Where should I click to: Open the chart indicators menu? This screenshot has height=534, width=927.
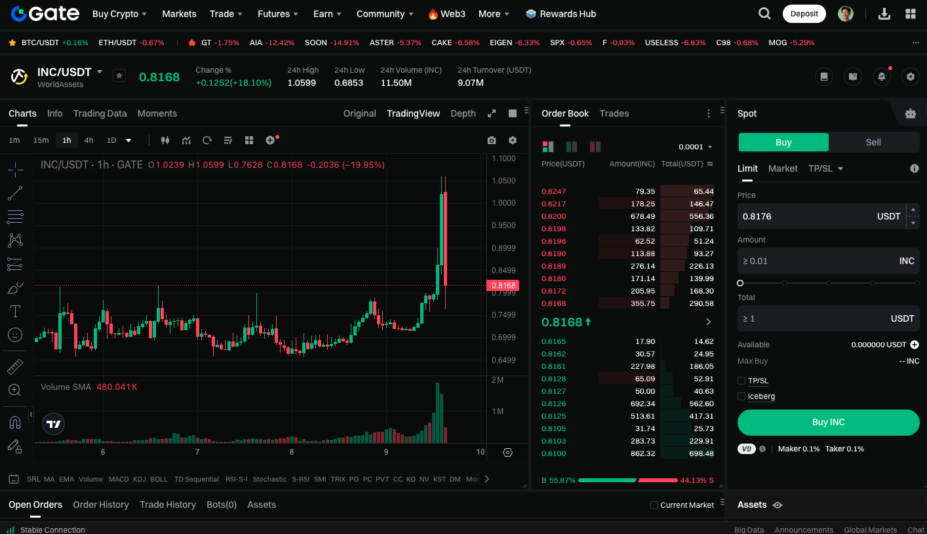point(186,140)
